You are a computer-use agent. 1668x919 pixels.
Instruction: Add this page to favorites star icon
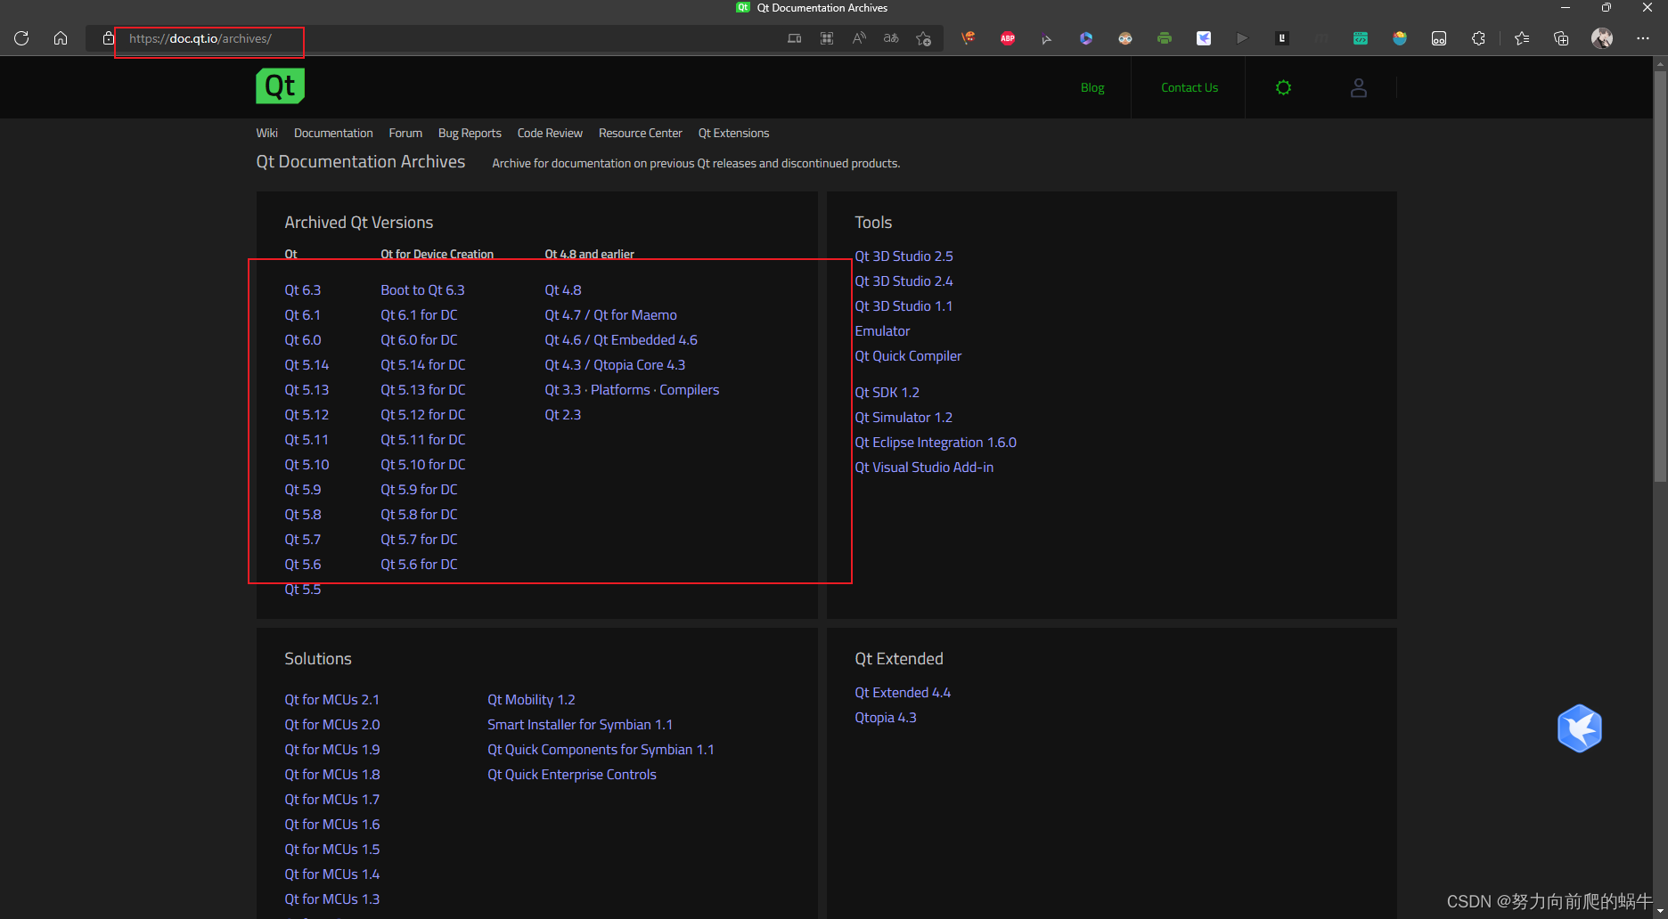pos(924,38)
